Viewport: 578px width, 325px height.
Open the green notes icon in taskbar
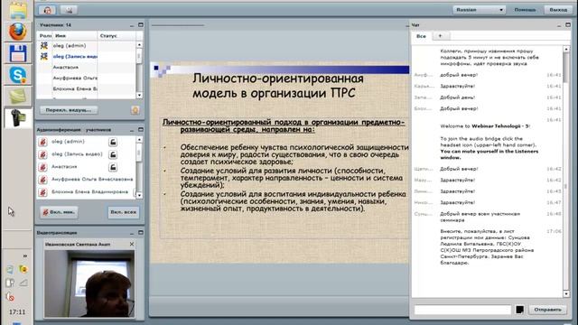pos(18,97)
